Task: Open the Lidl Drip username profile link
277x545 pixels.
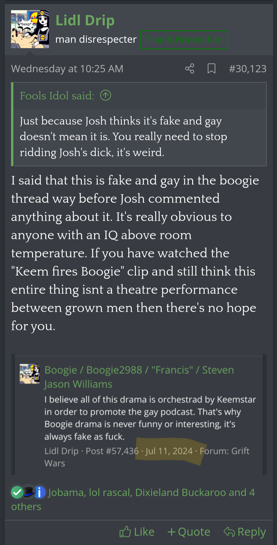Action: [85, 20]
